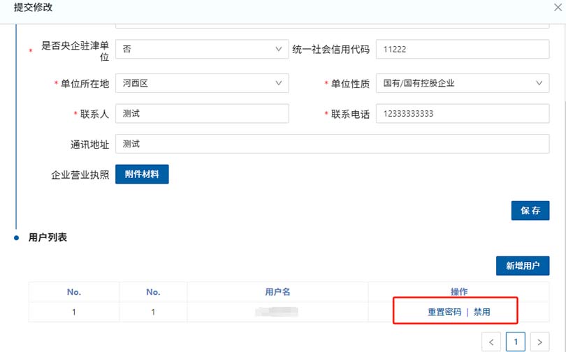
Task: Select page 1 in pagination
Action: pyautogui.click(x=515, y=342)
